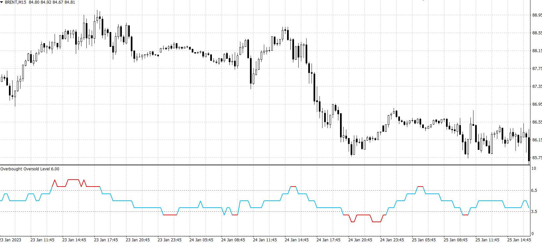Click the 6.5 indicator scale value

(534, 191)
